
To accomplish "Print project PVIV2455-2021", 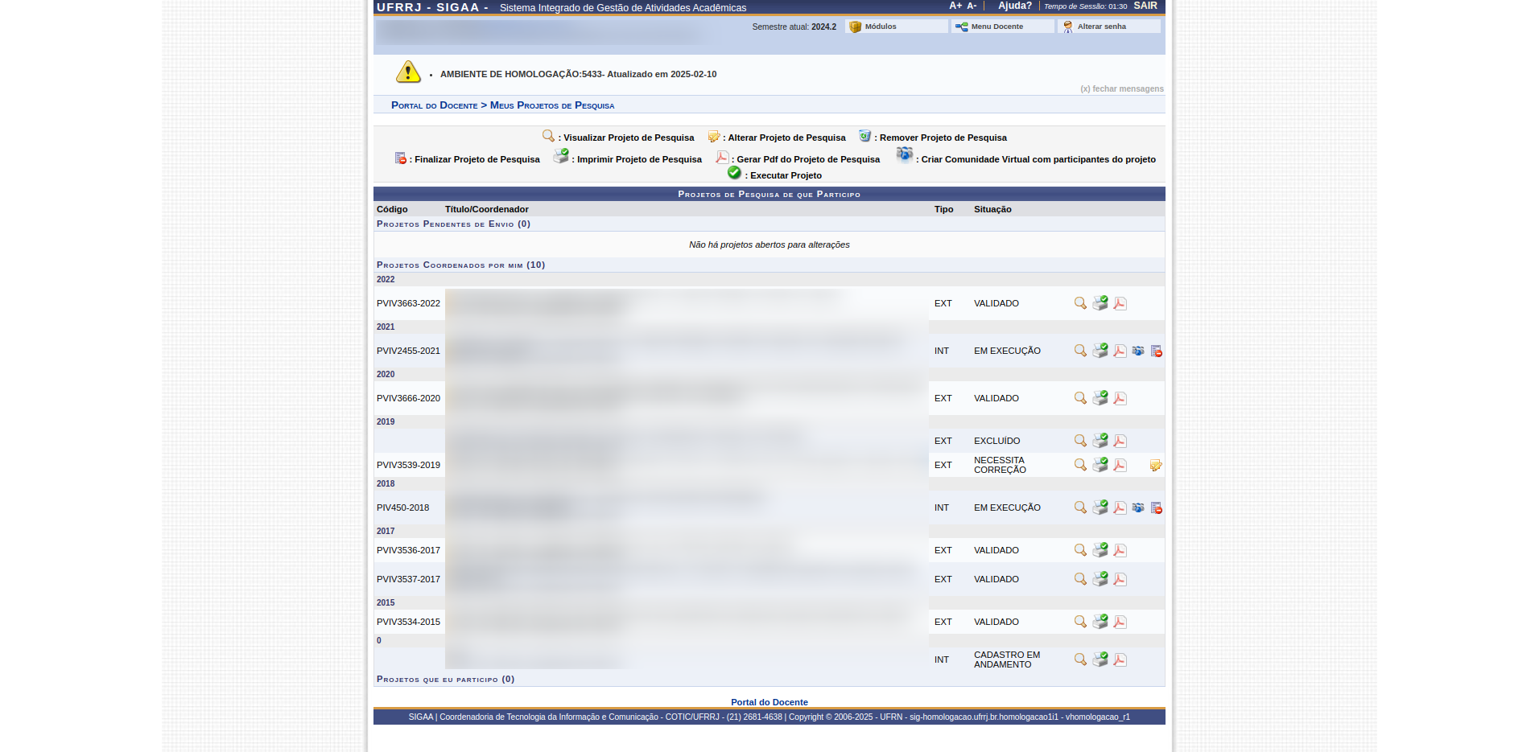I will click(1100, 351).
